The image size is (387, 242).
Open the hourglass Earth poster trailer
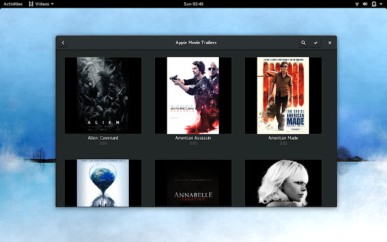click(103, 183)
